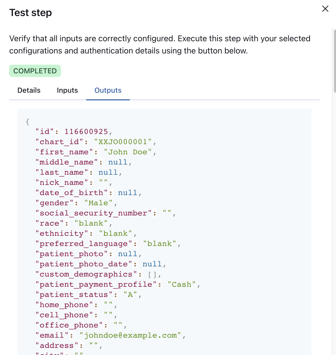This screenshot has width=336, height=355.
Task: Click the social_security_number key
Action: point(94,213)
